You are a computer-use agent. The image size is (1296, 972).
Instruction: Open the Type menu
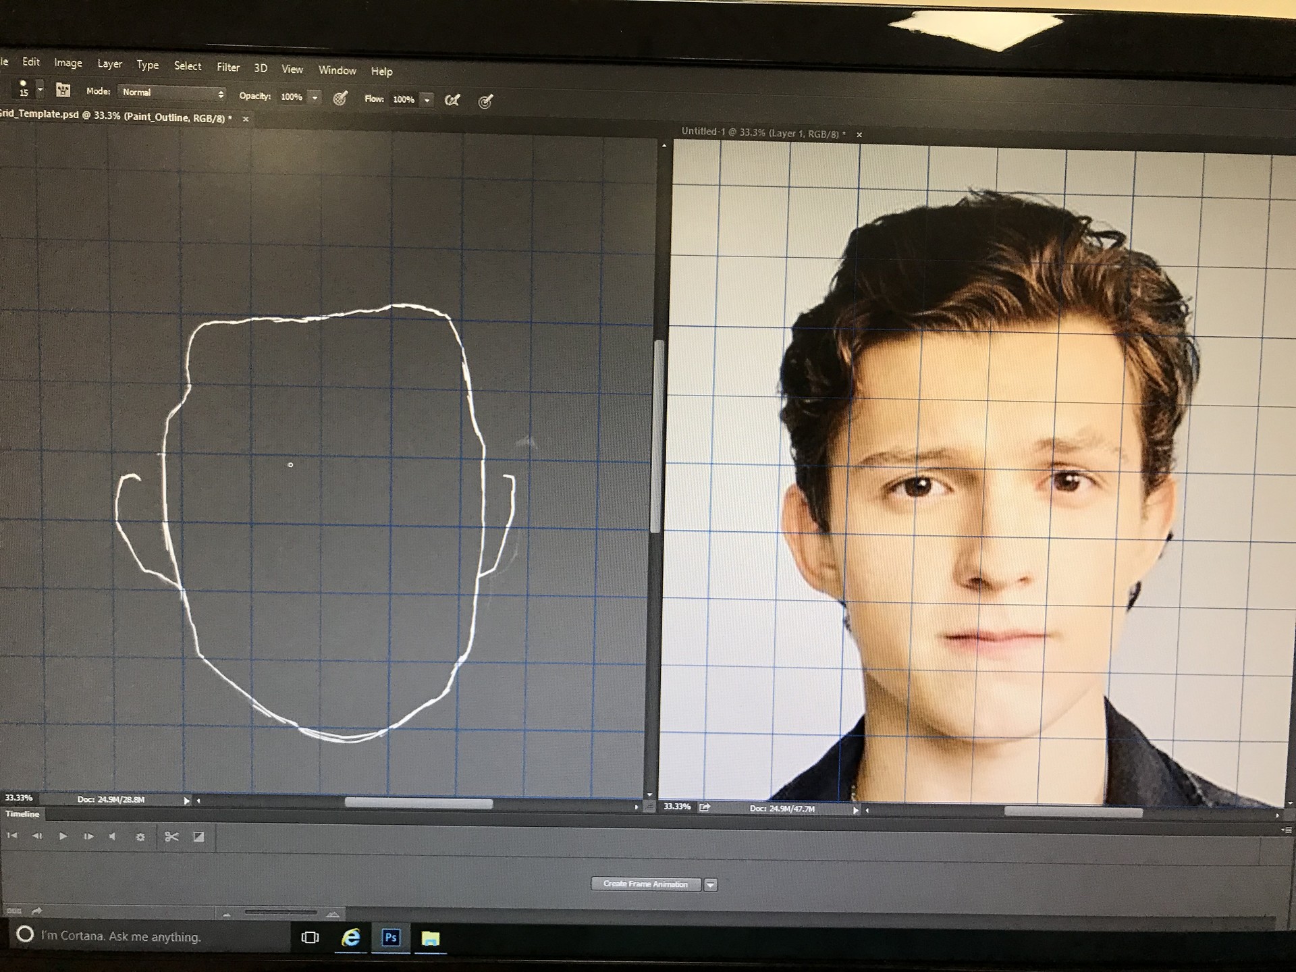148,65
